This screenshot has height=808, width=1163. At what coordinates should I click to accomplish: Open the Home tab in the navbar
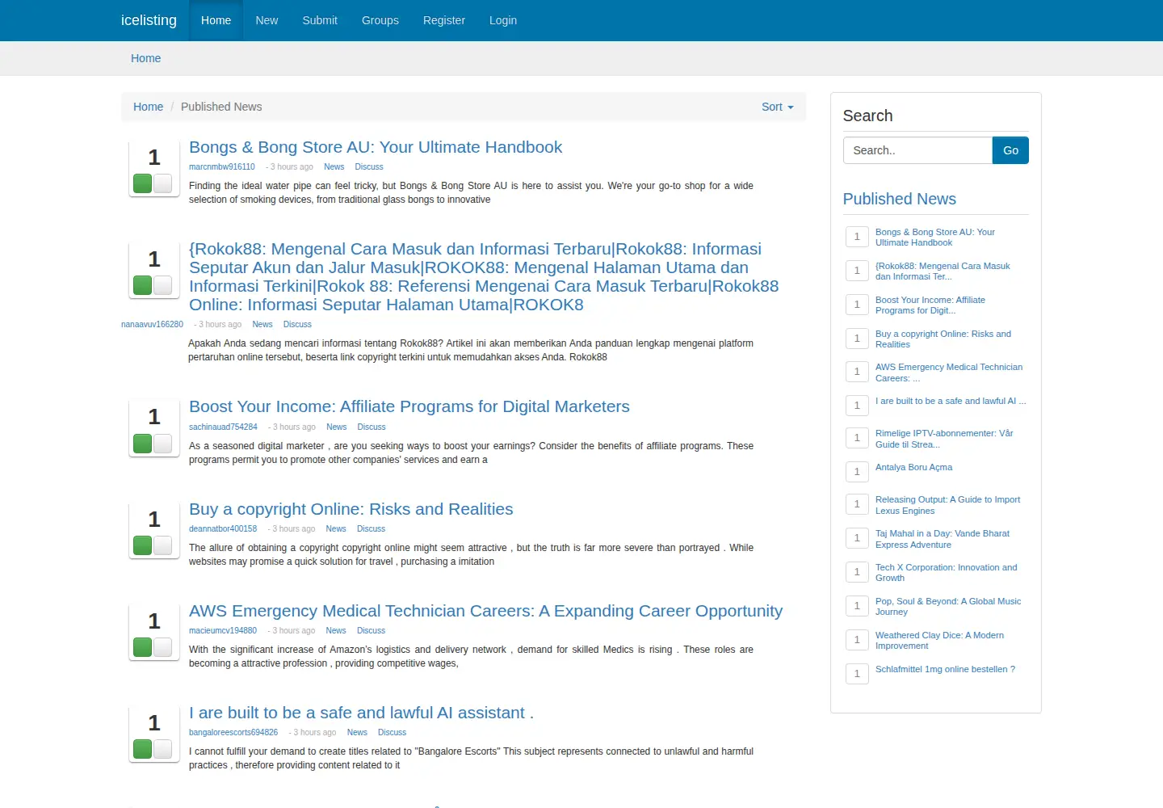coord(216,20)
